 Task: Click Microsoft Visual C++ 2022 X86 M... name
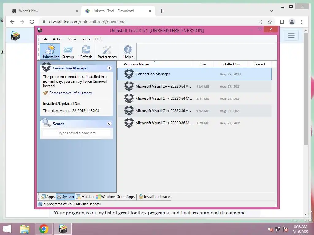tap(164, 123)
